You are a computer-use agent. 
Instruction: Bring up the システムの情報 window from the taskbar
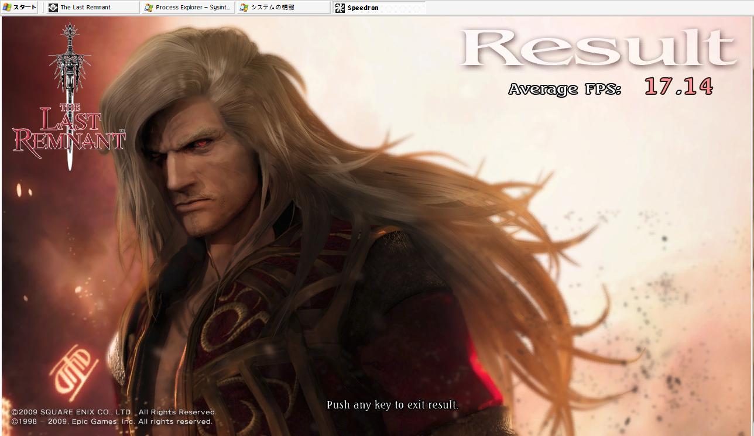[x=283, y=8]
